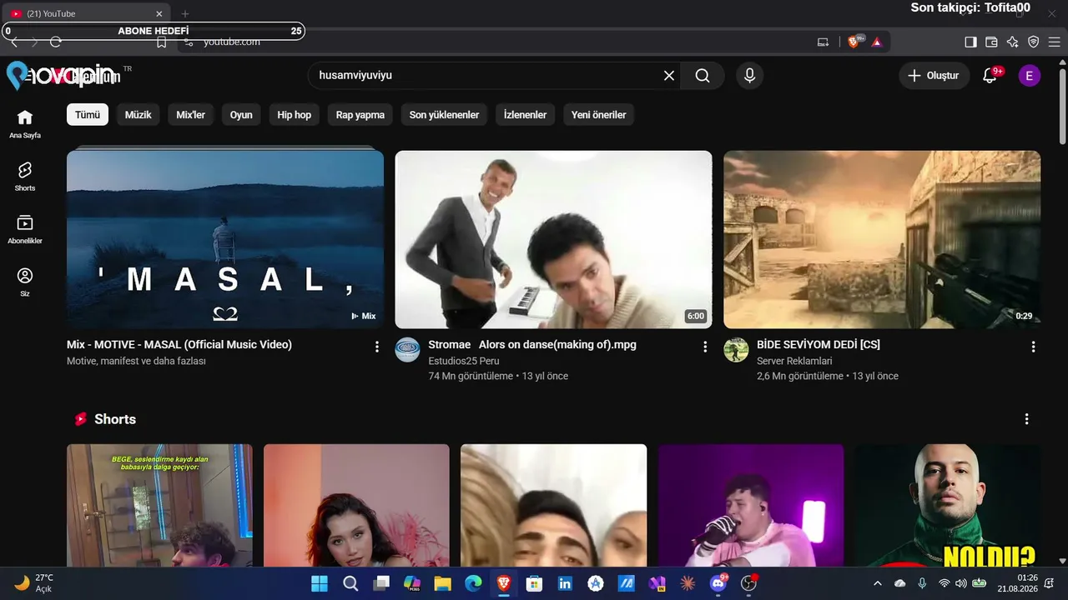
Task: Go to Ana Sayfa in the sidebar
Action: point(25,123)
